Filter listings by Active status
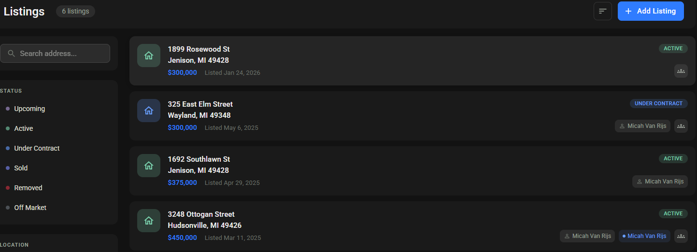 (x=24, y=128)
